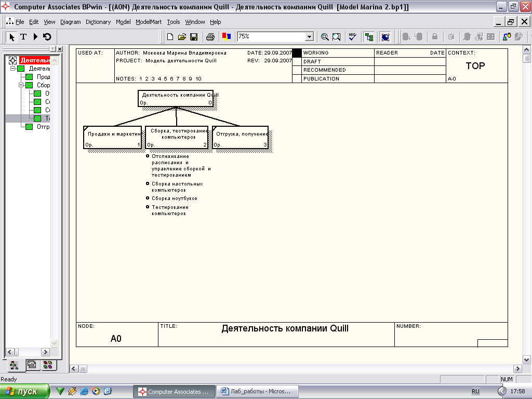532x399 pixels.
Task: Click the New document toolbar icon
Action: pyautogui.click(x=170, y=37)
